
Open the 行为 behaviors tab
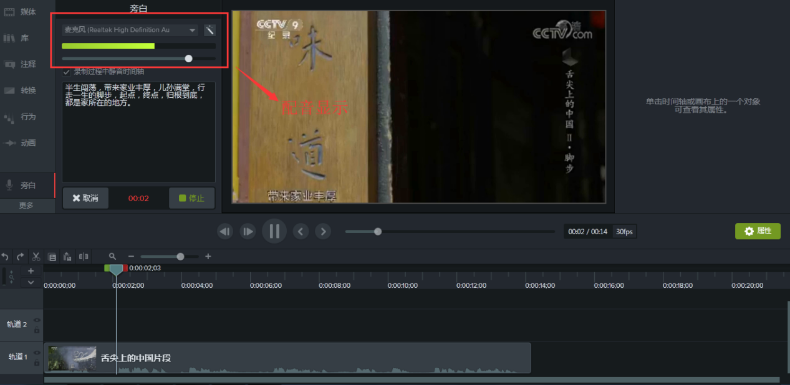(27, 116)
